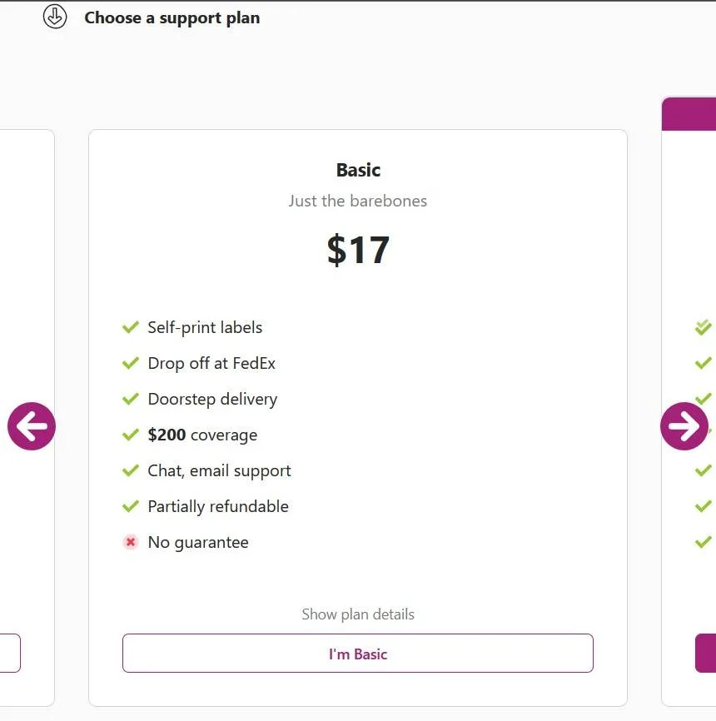Show the next plan with the right arrow
Screen dimensions: 716x721
click(684, 426)
